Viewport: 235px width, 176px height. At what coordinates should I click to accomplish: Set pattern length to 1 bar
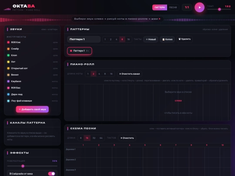pos(105,40)
